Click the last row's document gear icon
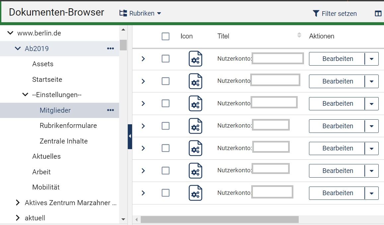 point(195,193)
